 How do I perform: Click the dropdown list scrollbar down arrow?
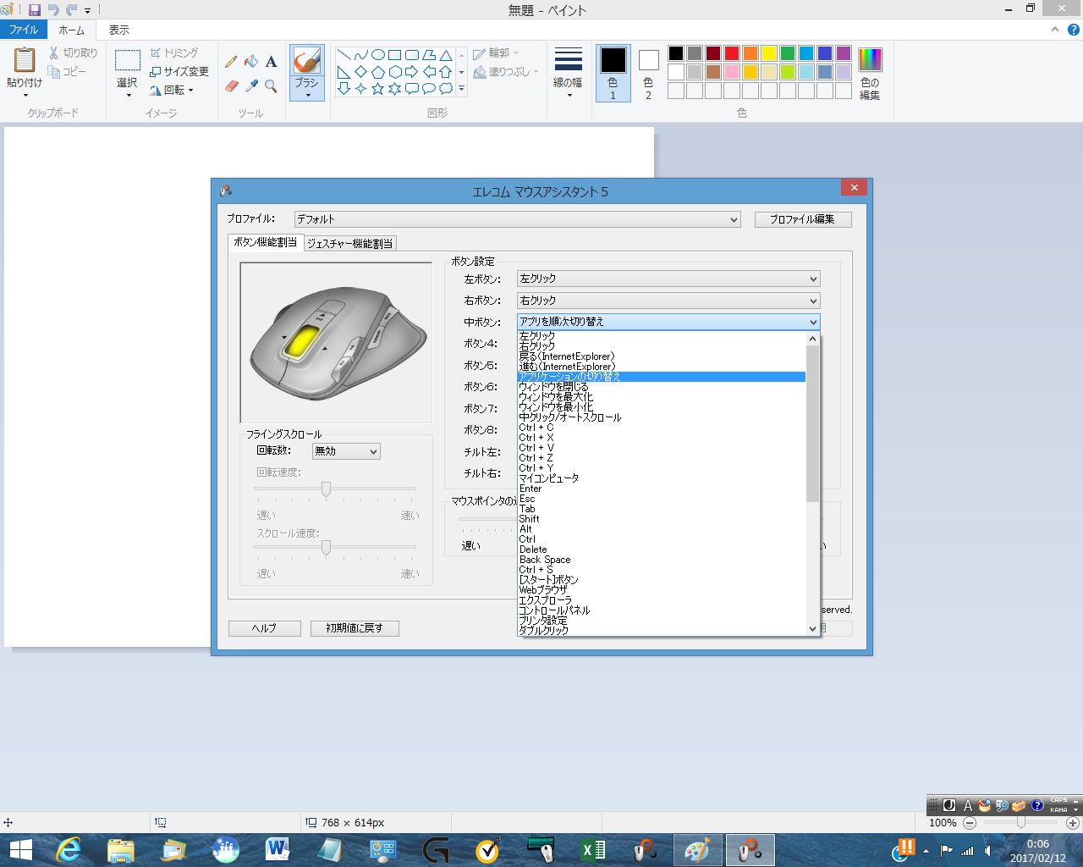tap(813, 628)
